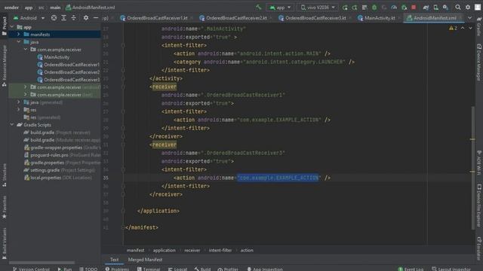Open the app run configuration dropdown

(x=280, y=8)
